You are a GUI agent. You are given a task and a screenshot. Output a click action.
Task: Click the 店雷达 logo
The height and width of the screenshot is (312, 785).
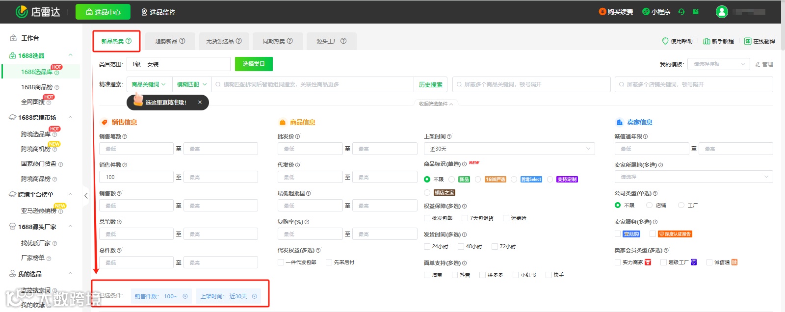point(38,12)
